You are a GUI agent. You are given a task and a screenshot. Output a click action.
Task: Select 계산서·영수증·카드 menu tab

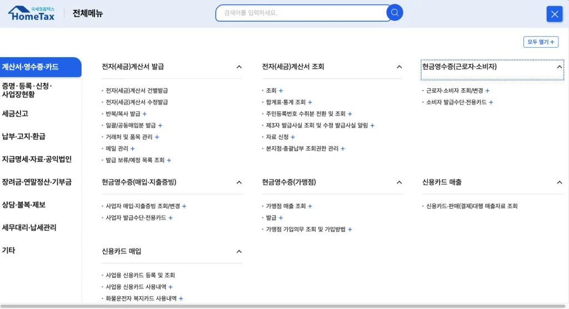41,67
